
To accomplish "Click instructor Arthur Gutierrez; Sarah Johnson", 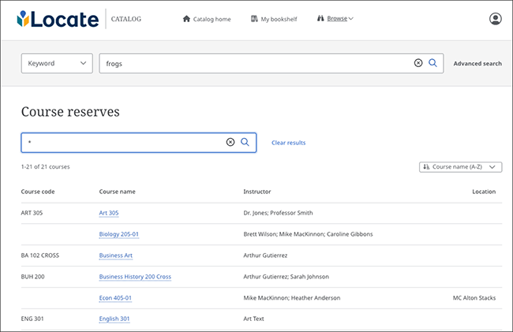I will tap(286, 277).
